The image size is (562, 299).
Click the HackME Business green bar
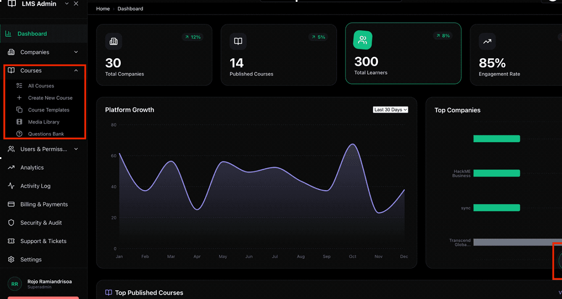coord(496,173)
